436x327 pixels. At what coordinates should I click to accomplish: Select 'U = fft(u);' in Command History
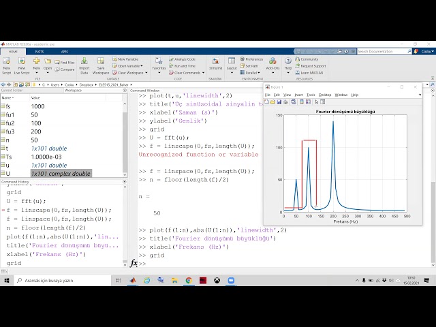[26, 201]
